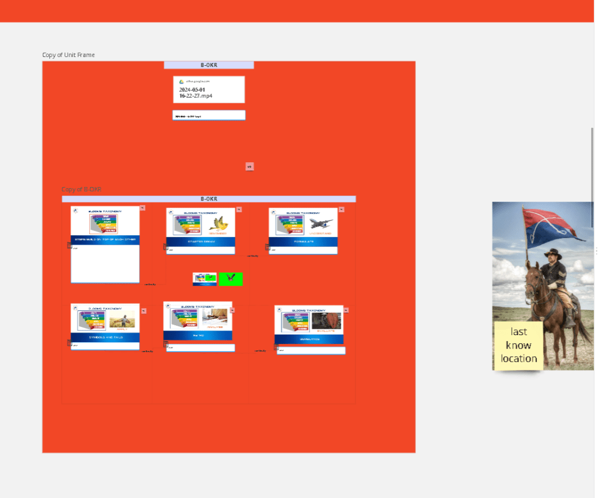Select the bat image with the green background

(231, 279)
